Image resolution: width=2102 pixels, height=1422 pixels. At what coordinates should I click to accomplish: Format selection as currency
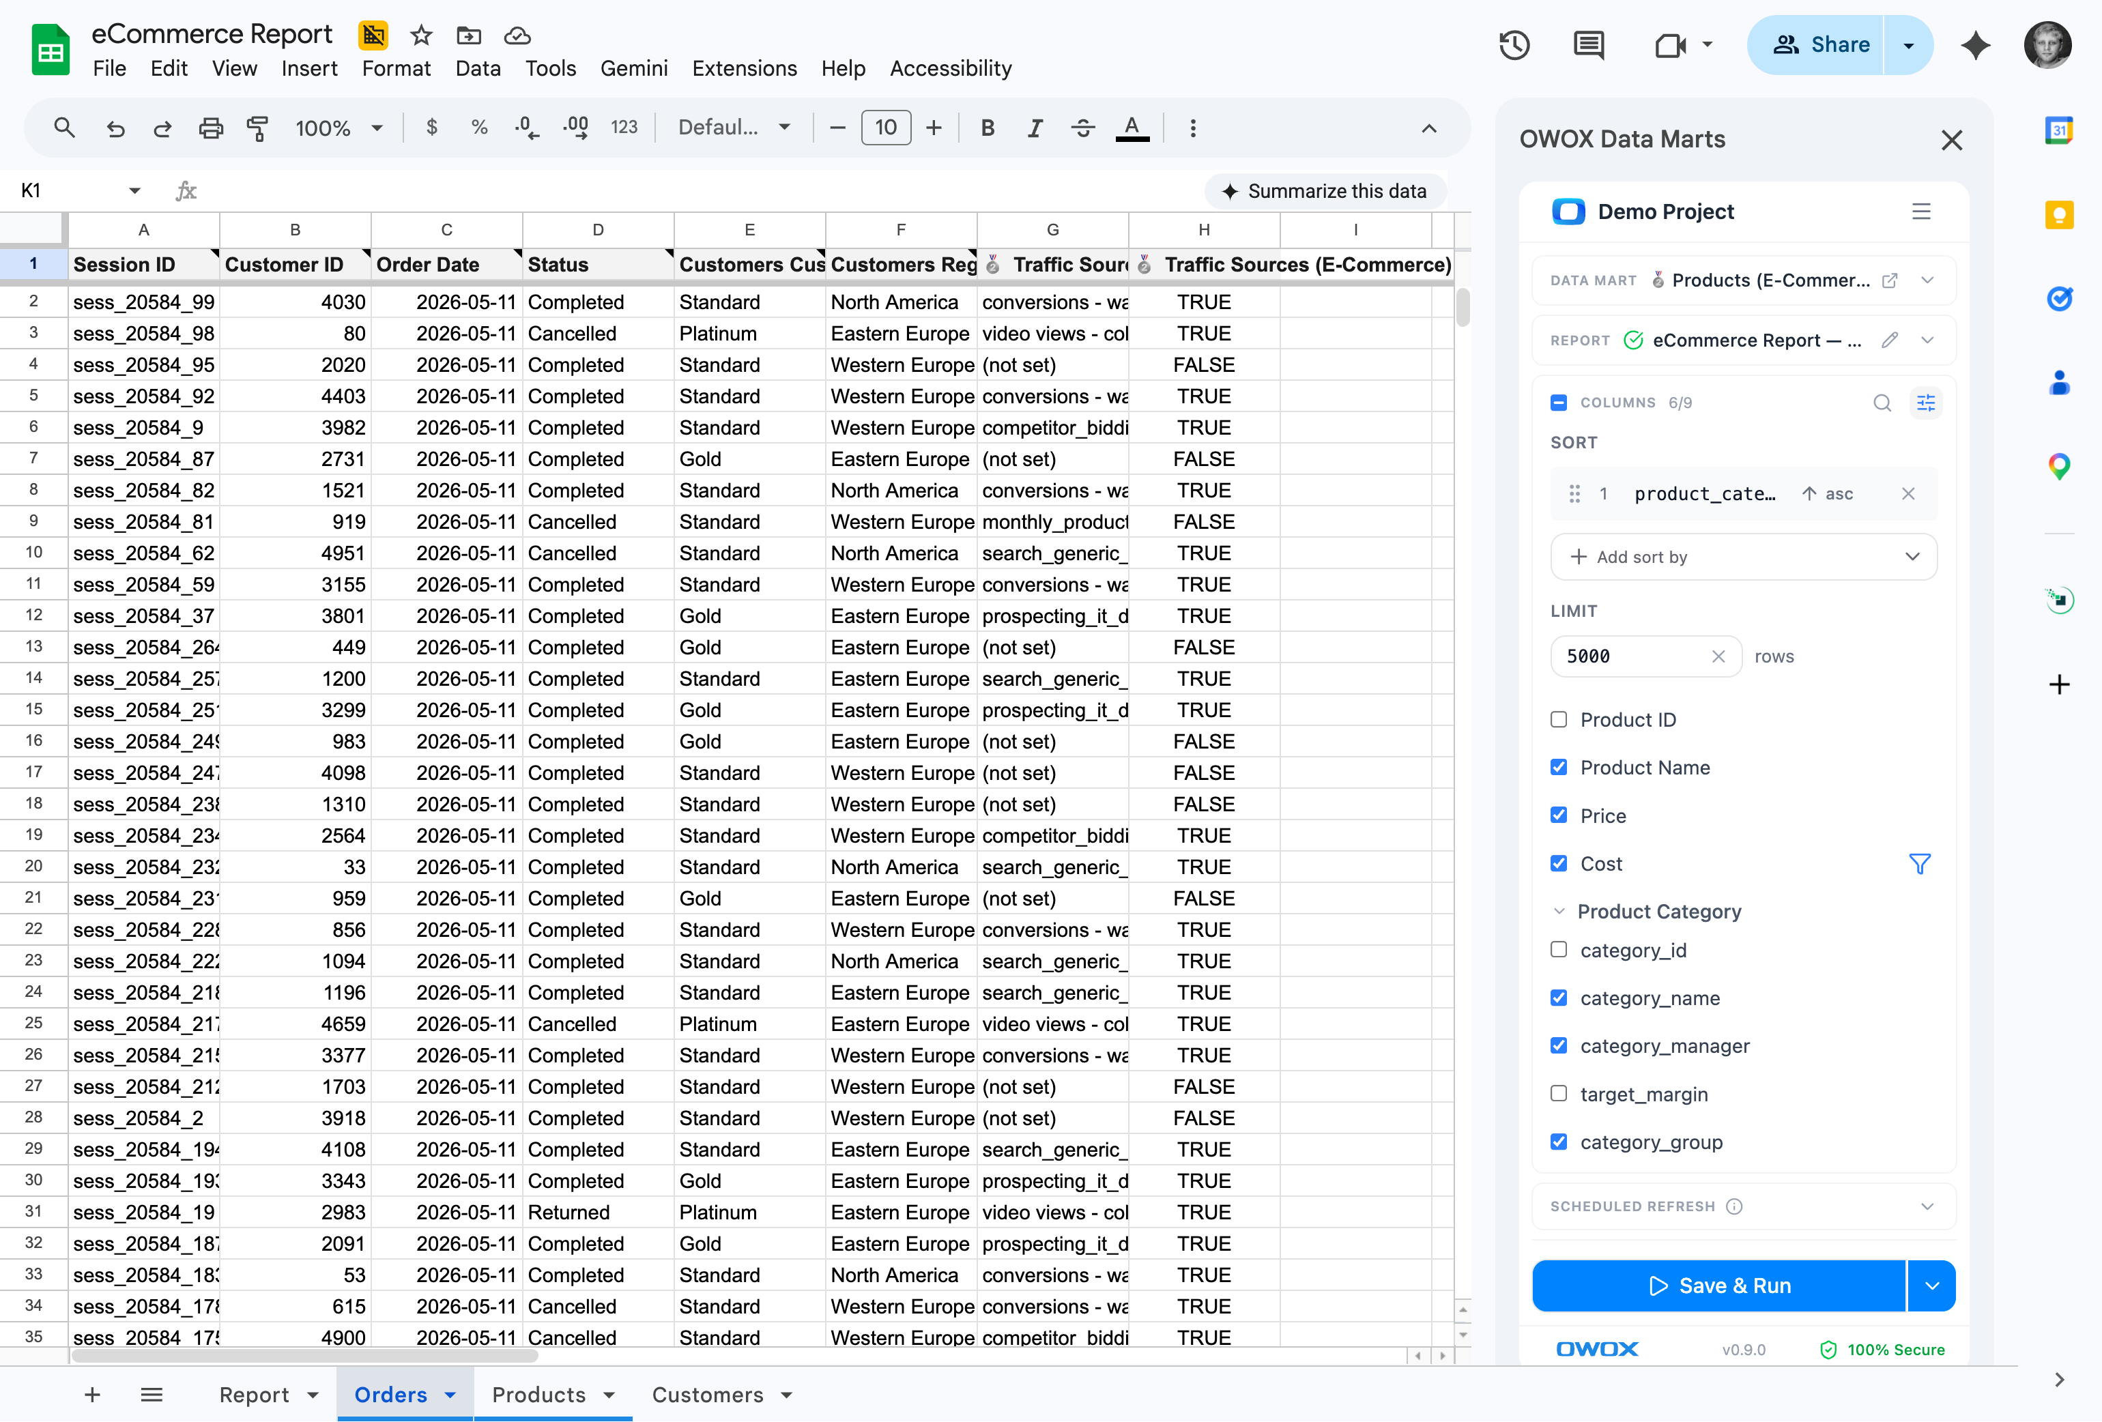(431, 128)
